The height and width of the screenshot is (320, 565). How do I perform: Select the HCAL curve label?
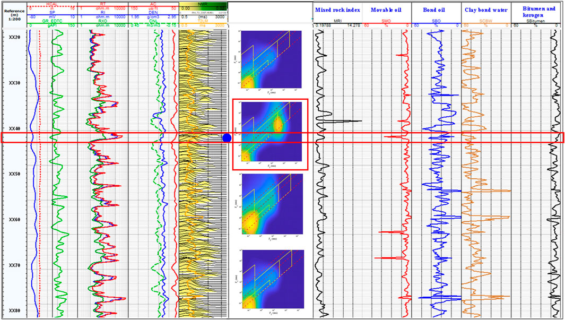(x=52, y=3)
